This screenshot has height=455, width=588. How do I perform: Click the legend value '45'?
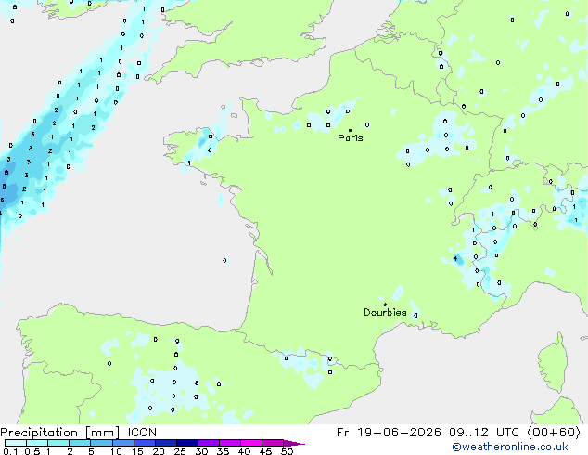pyautogui.click(x=265, y=451)
